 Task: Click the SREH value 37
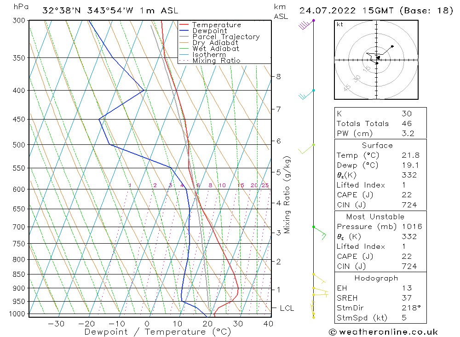pyautogui.click(x=407, y=298)
